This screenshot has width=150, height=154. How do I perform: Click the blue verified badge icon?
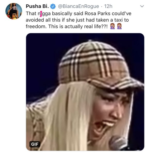[53, 6]
